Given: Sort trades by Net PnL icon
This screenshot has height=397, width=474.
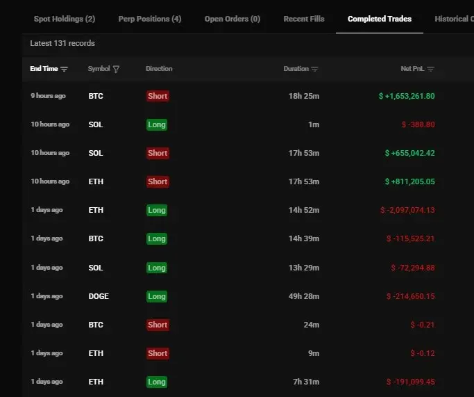Looking at the screenshot, I should [430, 69].
